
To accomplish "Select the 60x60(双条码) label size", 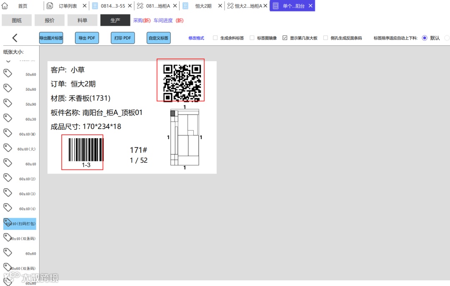I will (20, 268).
